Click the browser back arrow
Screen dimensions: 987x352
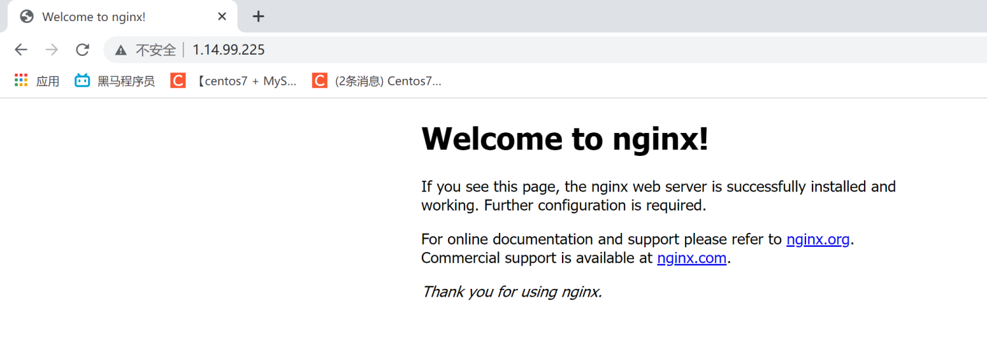pyautogui.click(x=21, y=49)
